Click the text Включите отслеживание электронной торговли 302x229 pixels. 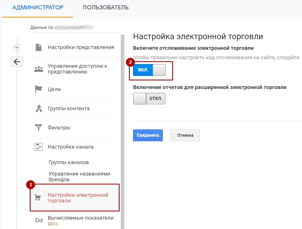coord(193,48)
